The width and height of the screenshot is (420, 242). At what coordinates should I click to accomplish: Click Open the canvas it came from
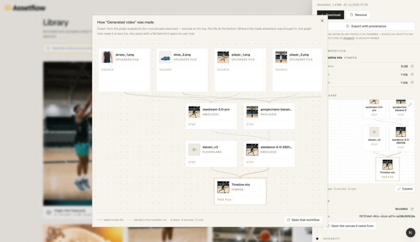(350, 226)
